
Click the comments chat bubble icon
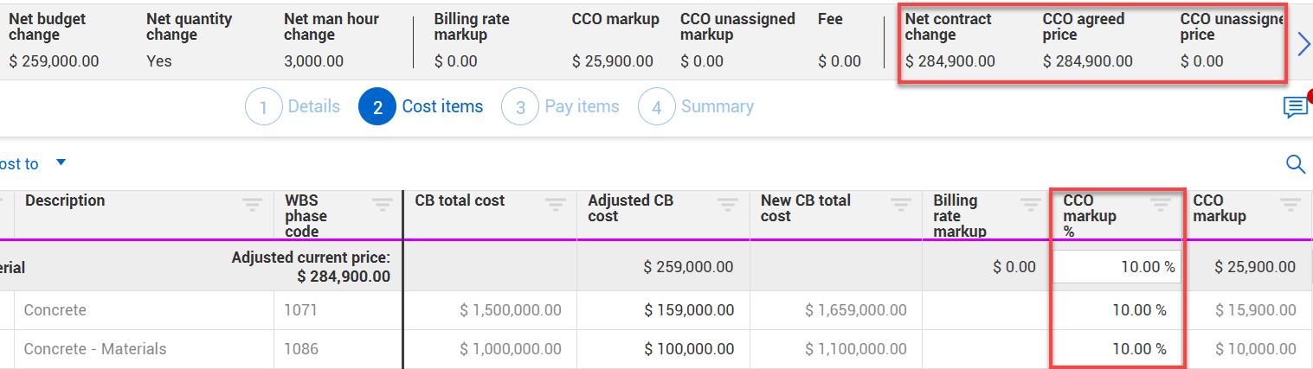tap(1295, 107)
